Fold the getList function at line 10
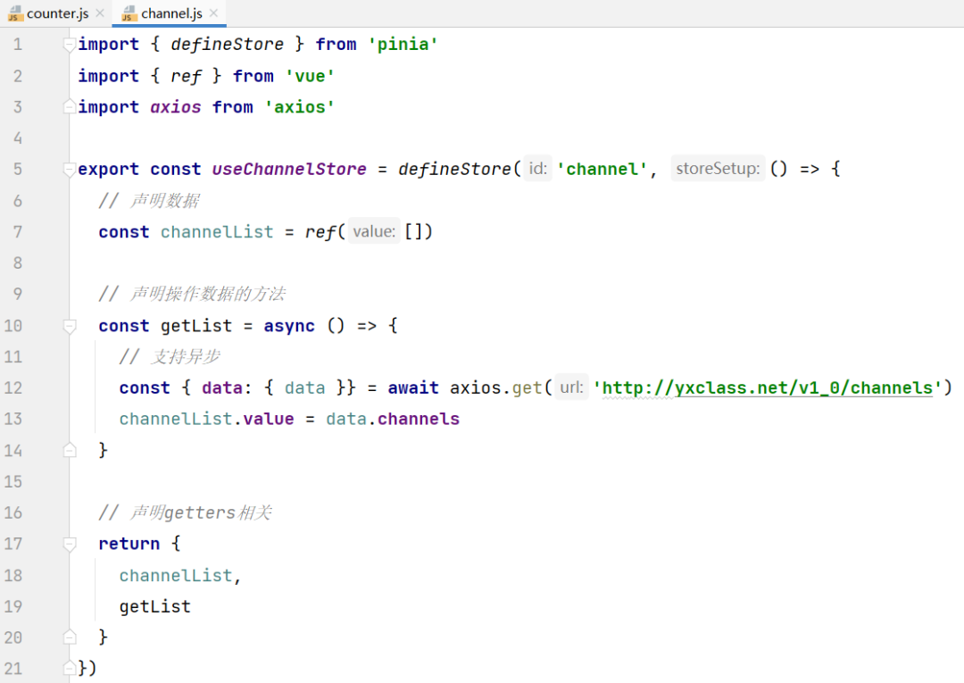964x683 pixels. (x=70, y=326)
